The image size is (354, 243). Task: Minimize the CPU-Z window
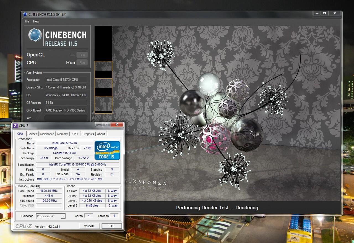pyautogui.click(x=99, y=125)
